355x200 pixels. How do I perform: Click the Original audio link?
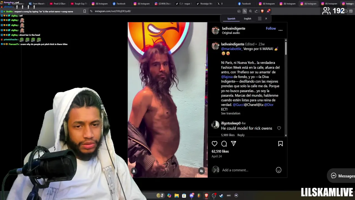[x=231, y=33]
